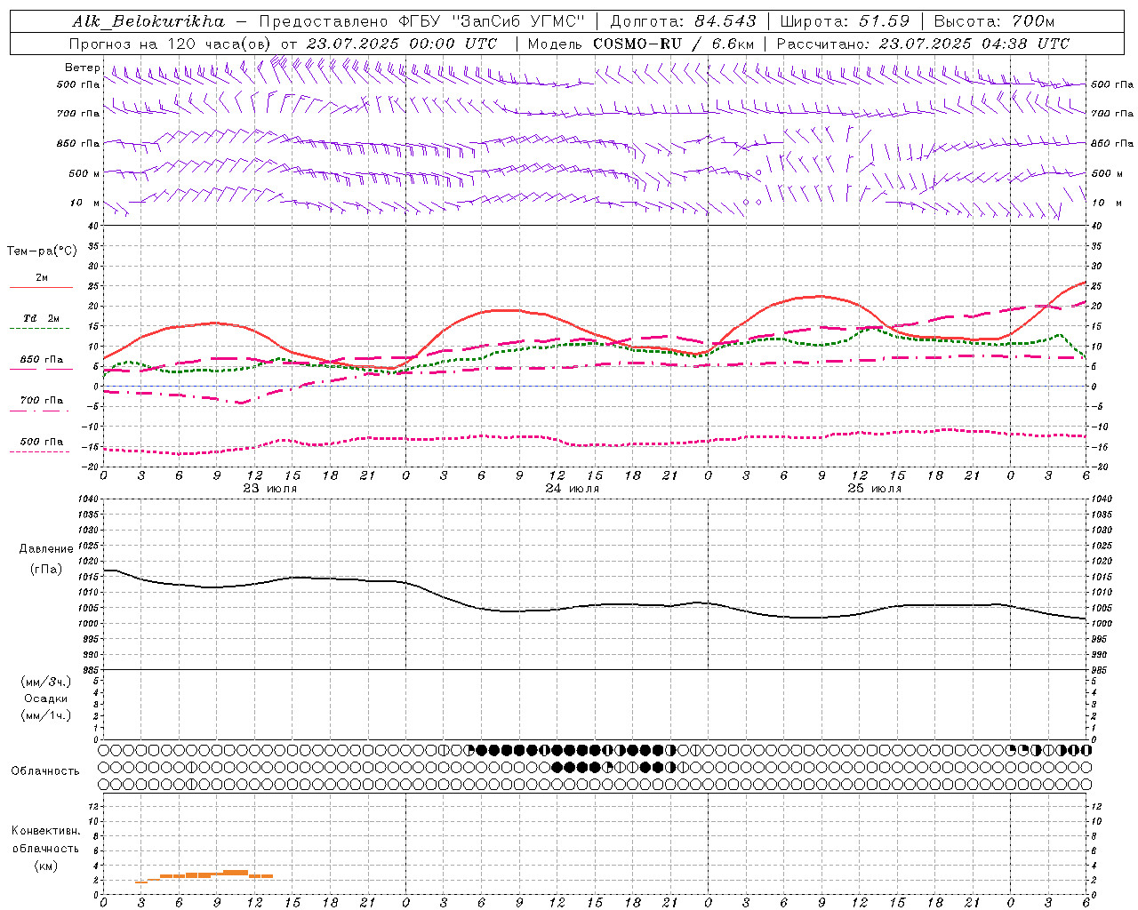Image resolution: width=1138 pixels, height=910 pixels.
Task: Click the "2м" temperature legend label
Action: point(42,278)
